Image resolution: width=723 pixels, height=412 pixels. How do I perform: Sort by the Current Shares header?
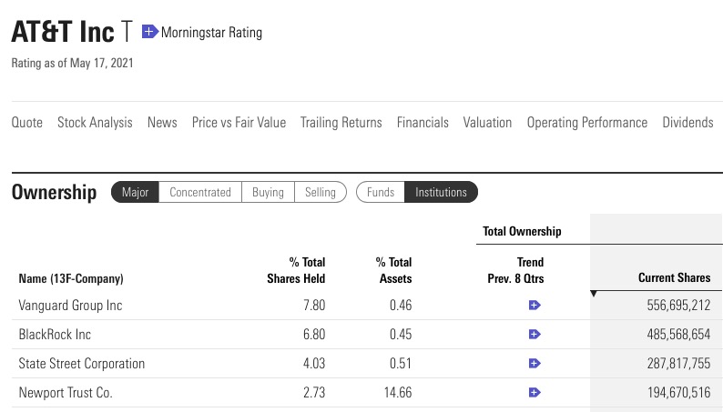[x=675, y=277]
